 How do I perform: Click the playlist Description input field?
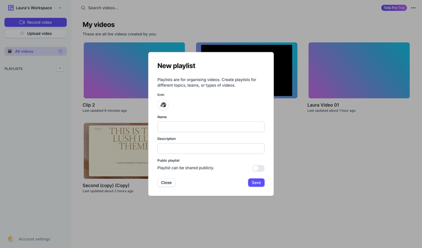pyautogui.click(x=210, y=148)
